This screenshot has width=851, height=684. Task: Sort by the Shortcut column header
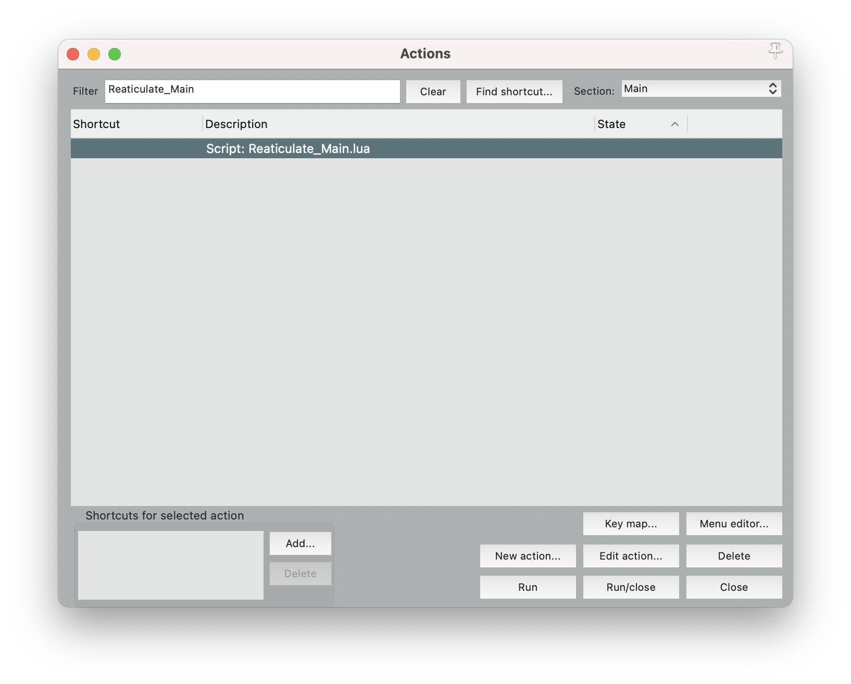coord(135,124)
